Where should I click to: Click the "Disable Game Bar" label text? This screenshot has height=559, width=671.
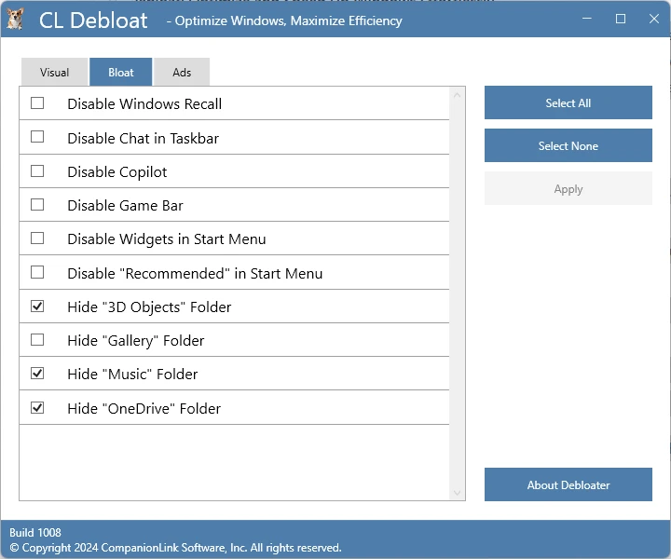point(126,206)
